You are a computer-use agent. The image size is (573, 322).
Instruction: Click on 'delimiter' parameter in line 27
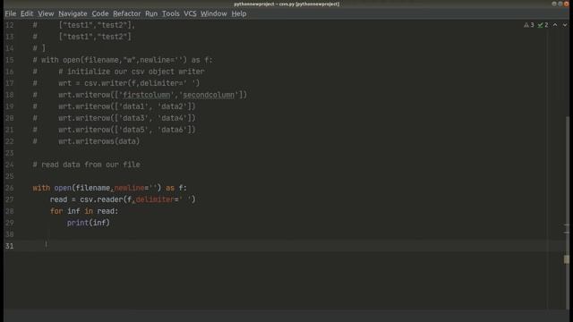click(x=155, y=199)
